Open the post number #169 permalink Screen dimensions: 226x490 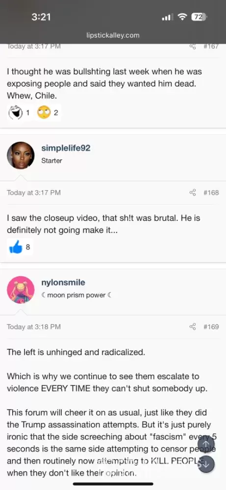pos(211,327)
